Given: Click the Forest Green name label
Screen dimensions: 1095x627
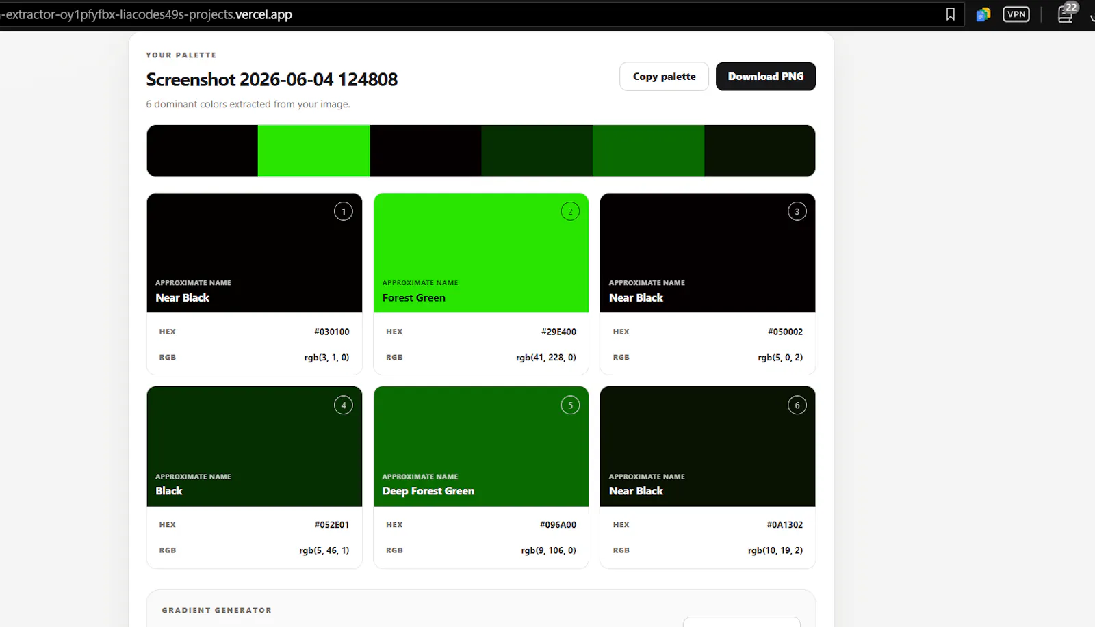Looking at the screenshot, I should pyautogui.click(x=414, y=298).
